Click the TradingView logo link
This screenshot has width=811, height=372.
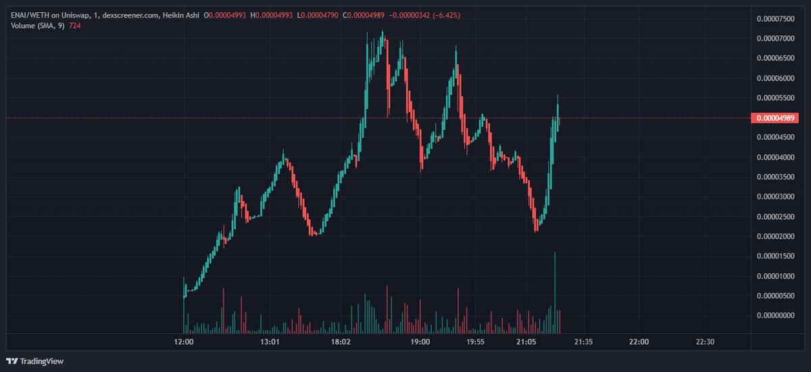coord(35,361)
